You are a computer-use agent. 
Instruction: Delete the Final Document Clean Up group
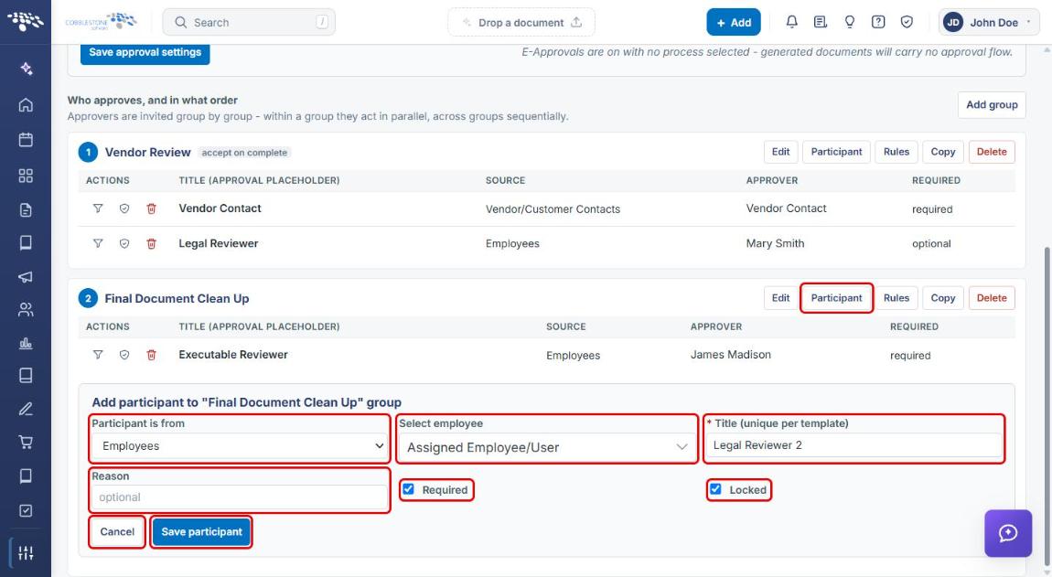click(x=992, y=298)
